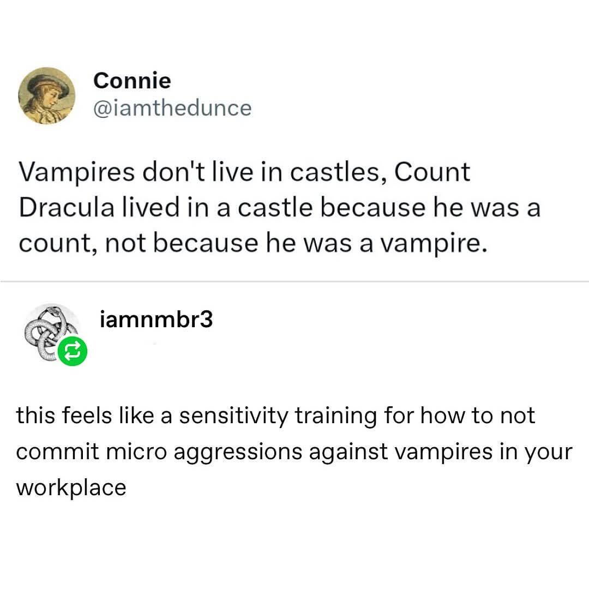Click Connie's profile avatar picture

tap(47, 95)
